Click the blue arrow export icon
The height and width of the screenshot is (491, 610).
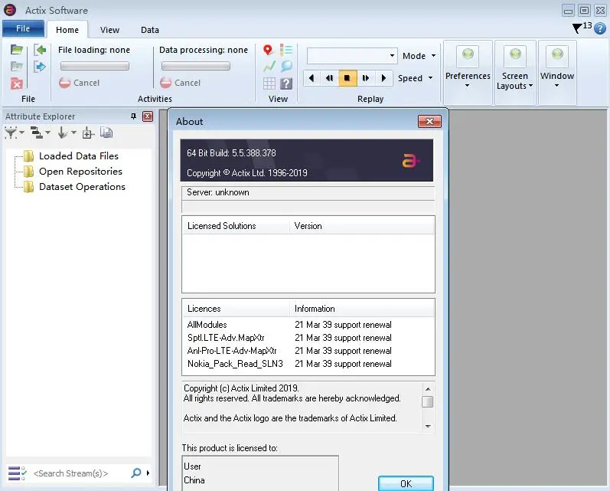click(x=40, y=67)
